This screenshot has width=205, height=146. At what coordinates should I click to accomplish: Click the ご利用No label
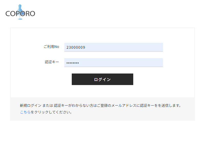[51, 47]
